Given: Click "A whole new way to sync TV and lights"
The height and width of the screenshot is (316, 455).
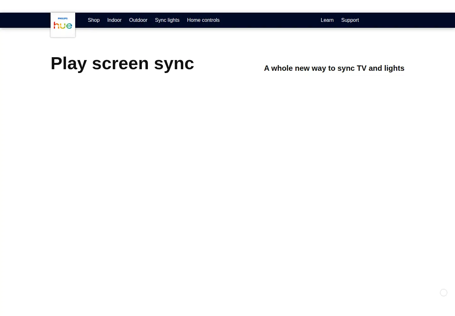Looking at the screenshot, I should click(334, 68).
